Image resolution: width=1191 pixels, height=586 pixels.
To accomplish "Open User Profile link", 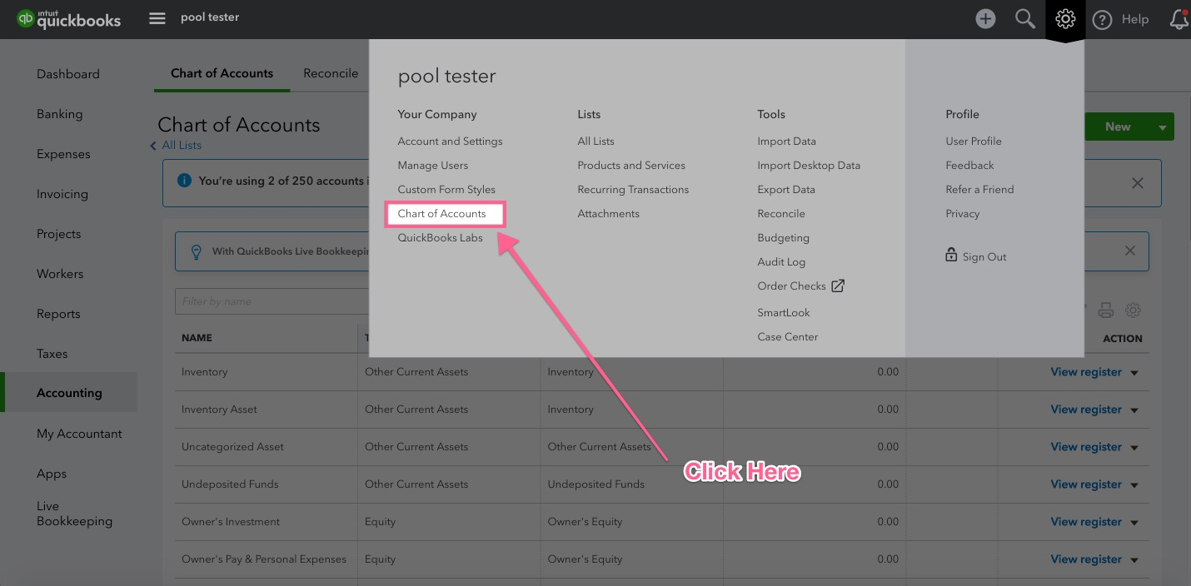I will click(974, 142).
